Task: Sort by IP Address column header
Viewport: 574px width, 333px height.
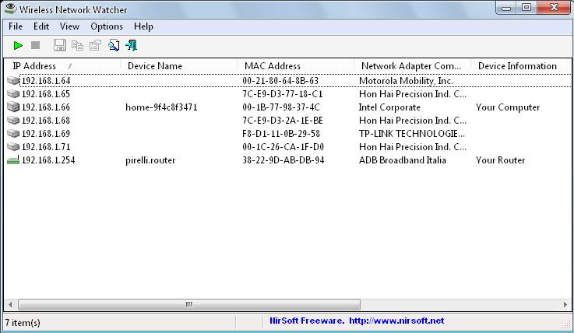Action: click(x=62, y=66)
